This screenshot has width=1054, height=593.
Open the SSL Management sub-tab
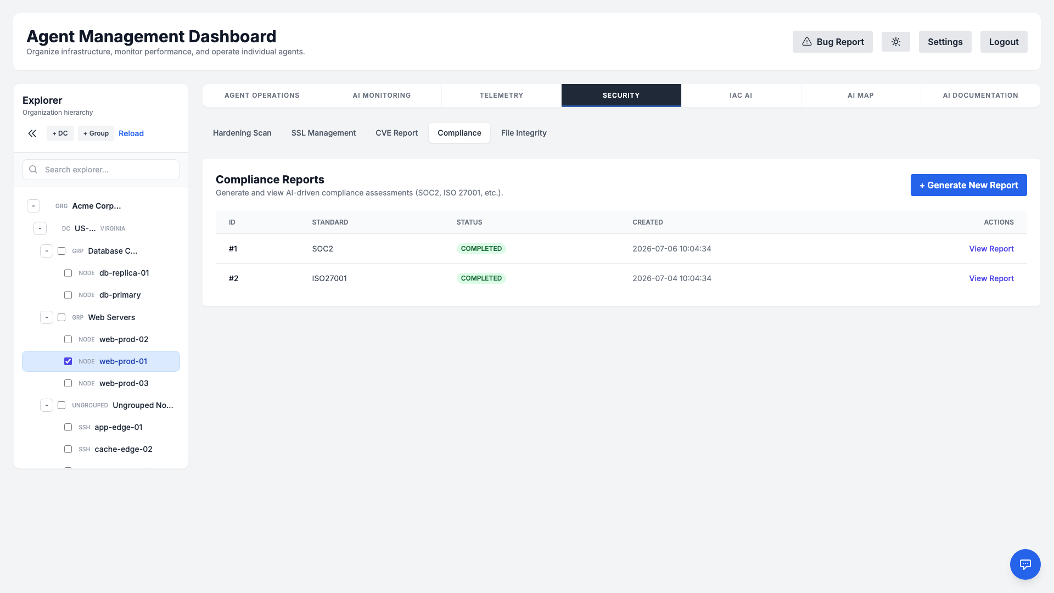[323, 133]
